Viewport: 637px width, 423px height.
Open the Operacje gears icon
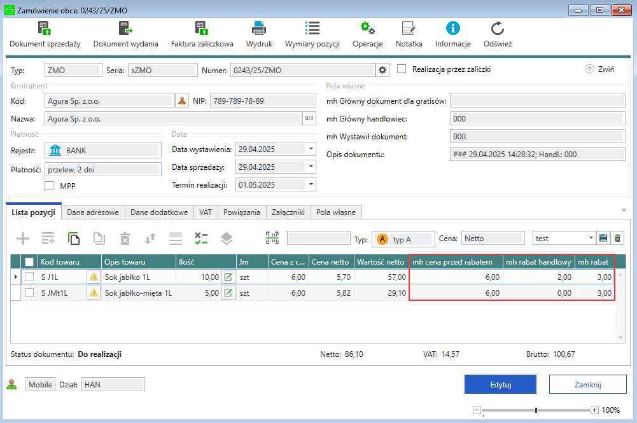pos(367,29)
